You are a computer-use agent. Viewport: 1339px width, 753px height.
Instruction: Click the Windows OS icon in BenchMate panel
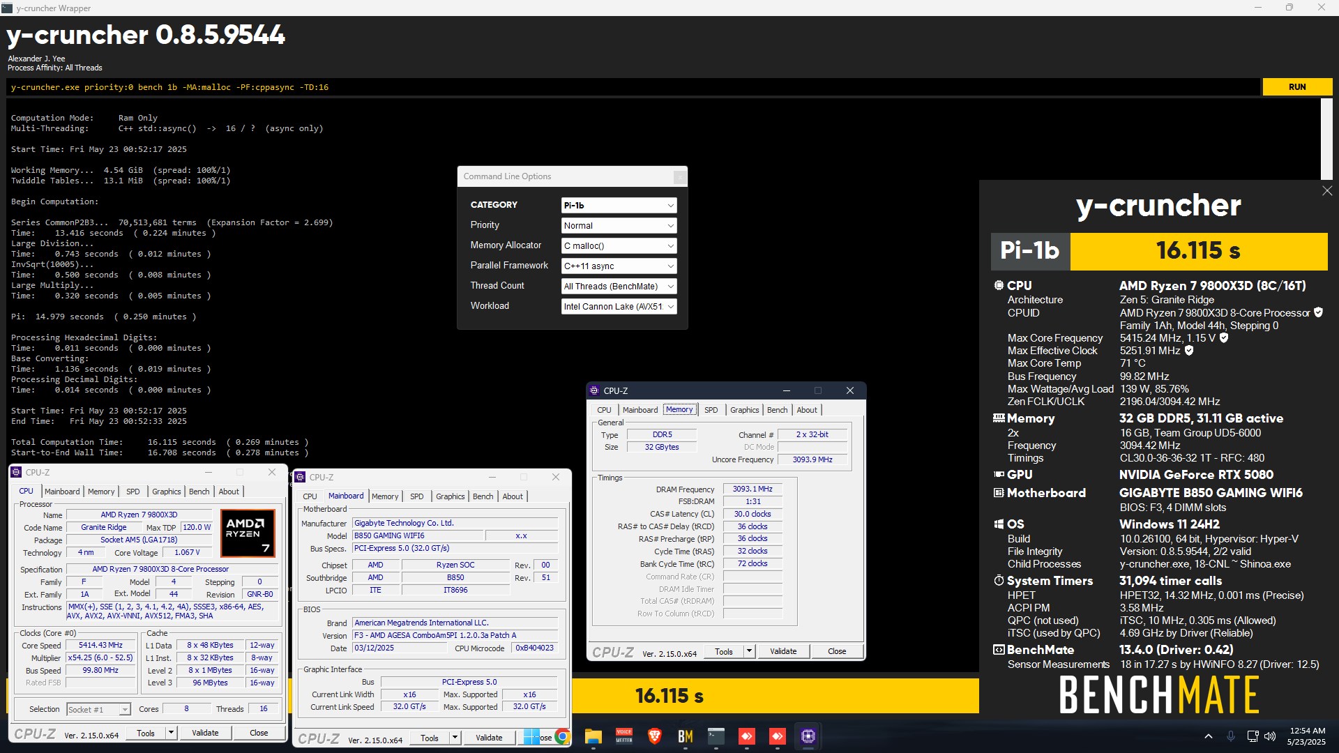pos(999,524)
